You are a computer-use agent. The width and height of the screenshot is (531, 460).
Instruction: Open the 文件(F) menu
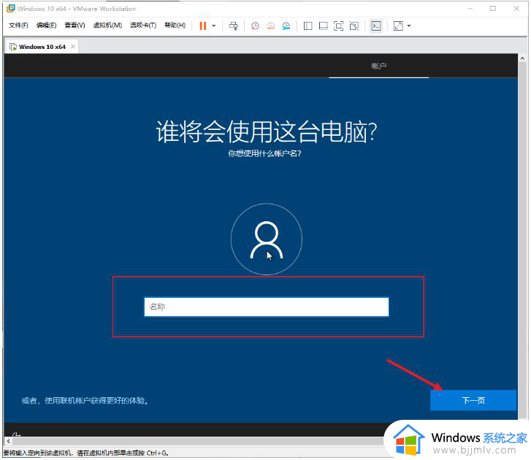click(18, 25)
